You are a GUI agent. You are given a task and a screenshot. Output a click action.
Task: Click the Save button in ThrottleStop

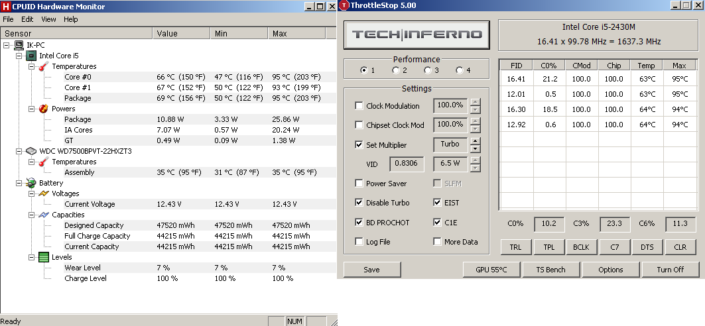[x=372, y=270]
